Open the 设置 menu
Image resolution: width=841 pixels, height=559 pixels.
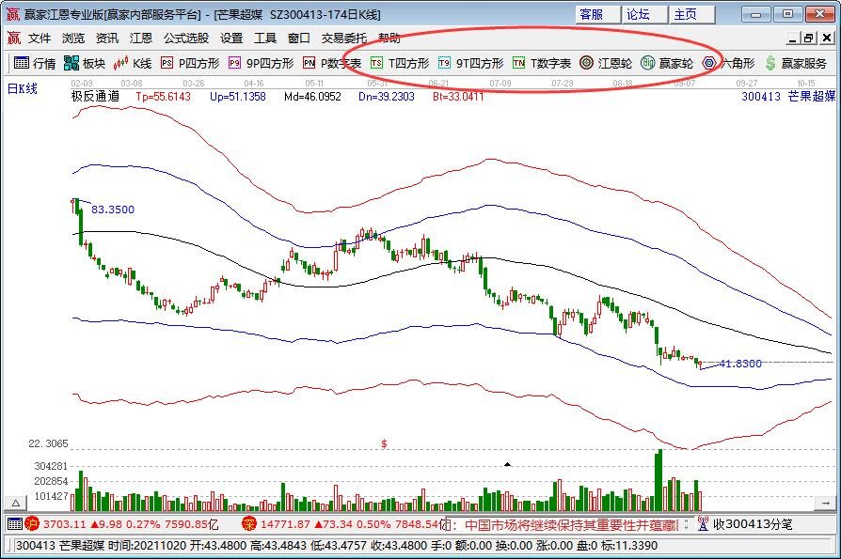click(231, 38)
